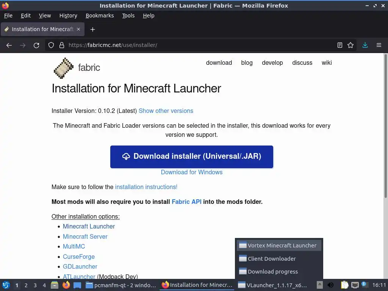Open removable media tray icon

320,285
